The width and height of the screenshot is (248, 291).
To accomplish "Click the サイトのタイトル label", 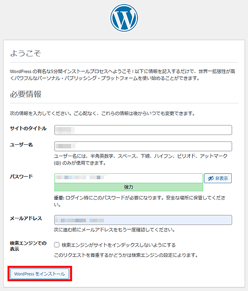I will tap(28, 129).
